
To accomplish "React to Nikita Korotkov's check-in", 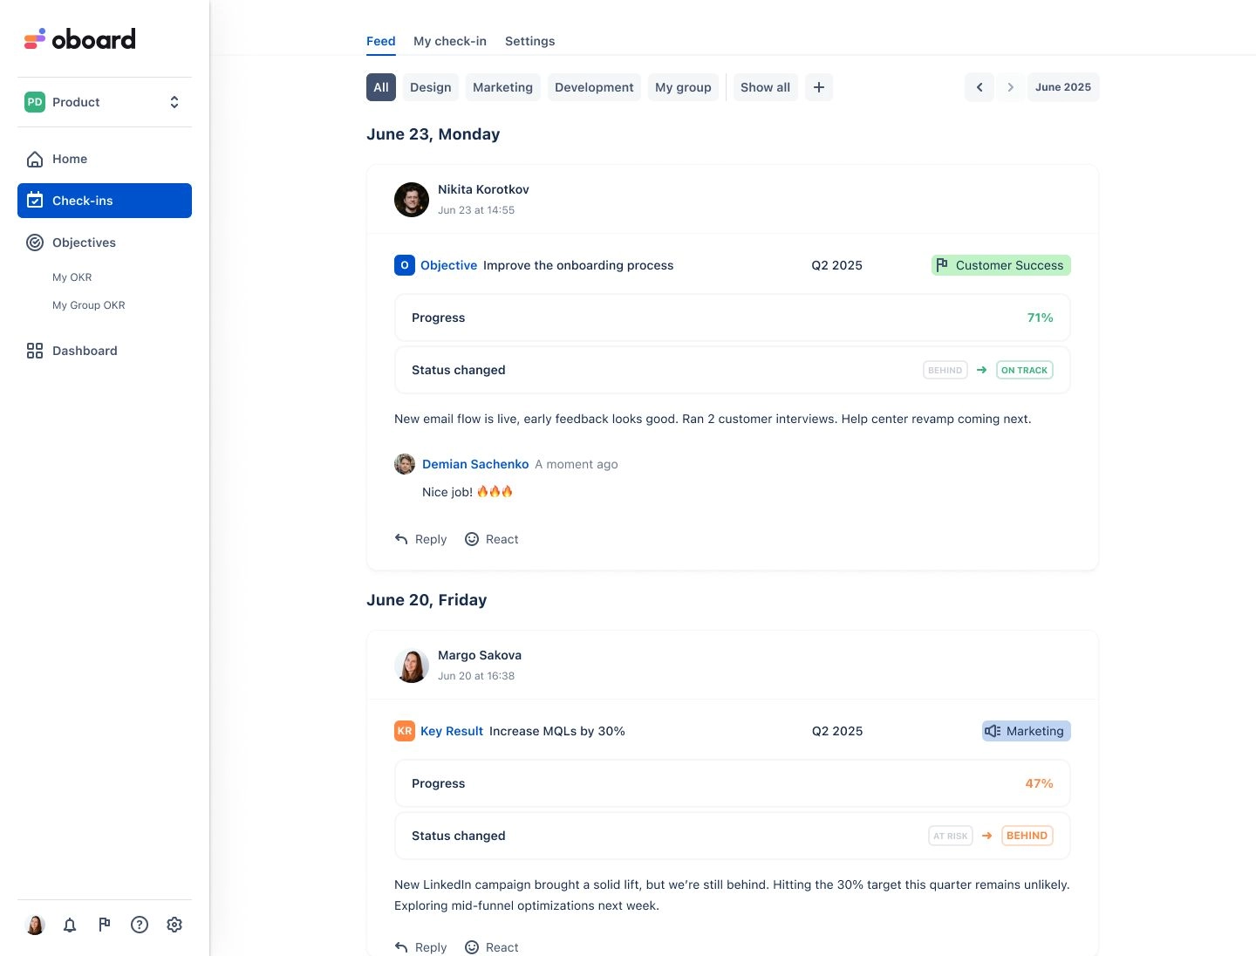I will pyautogui.click(x=492, y=539).
